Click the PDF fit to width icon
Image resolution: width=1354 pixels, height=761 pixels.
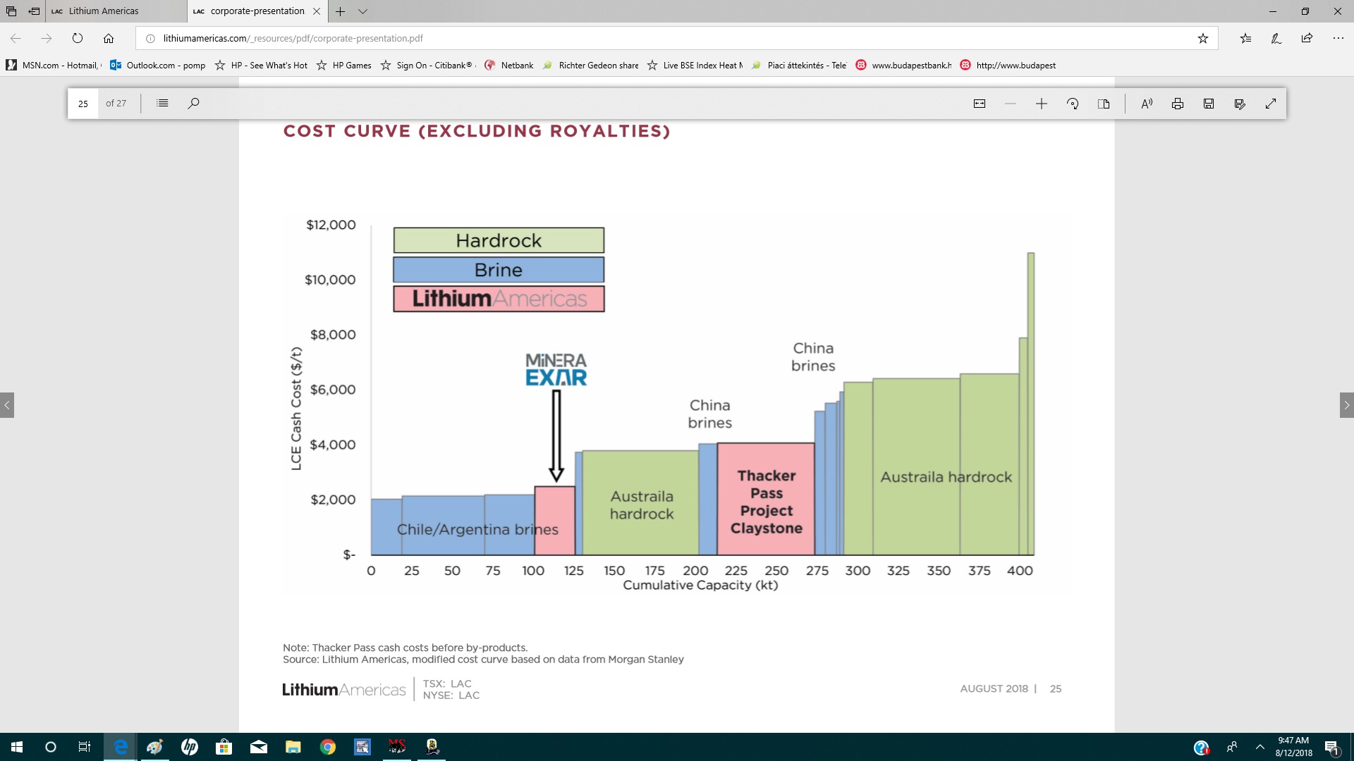click(x=980, y=104)
